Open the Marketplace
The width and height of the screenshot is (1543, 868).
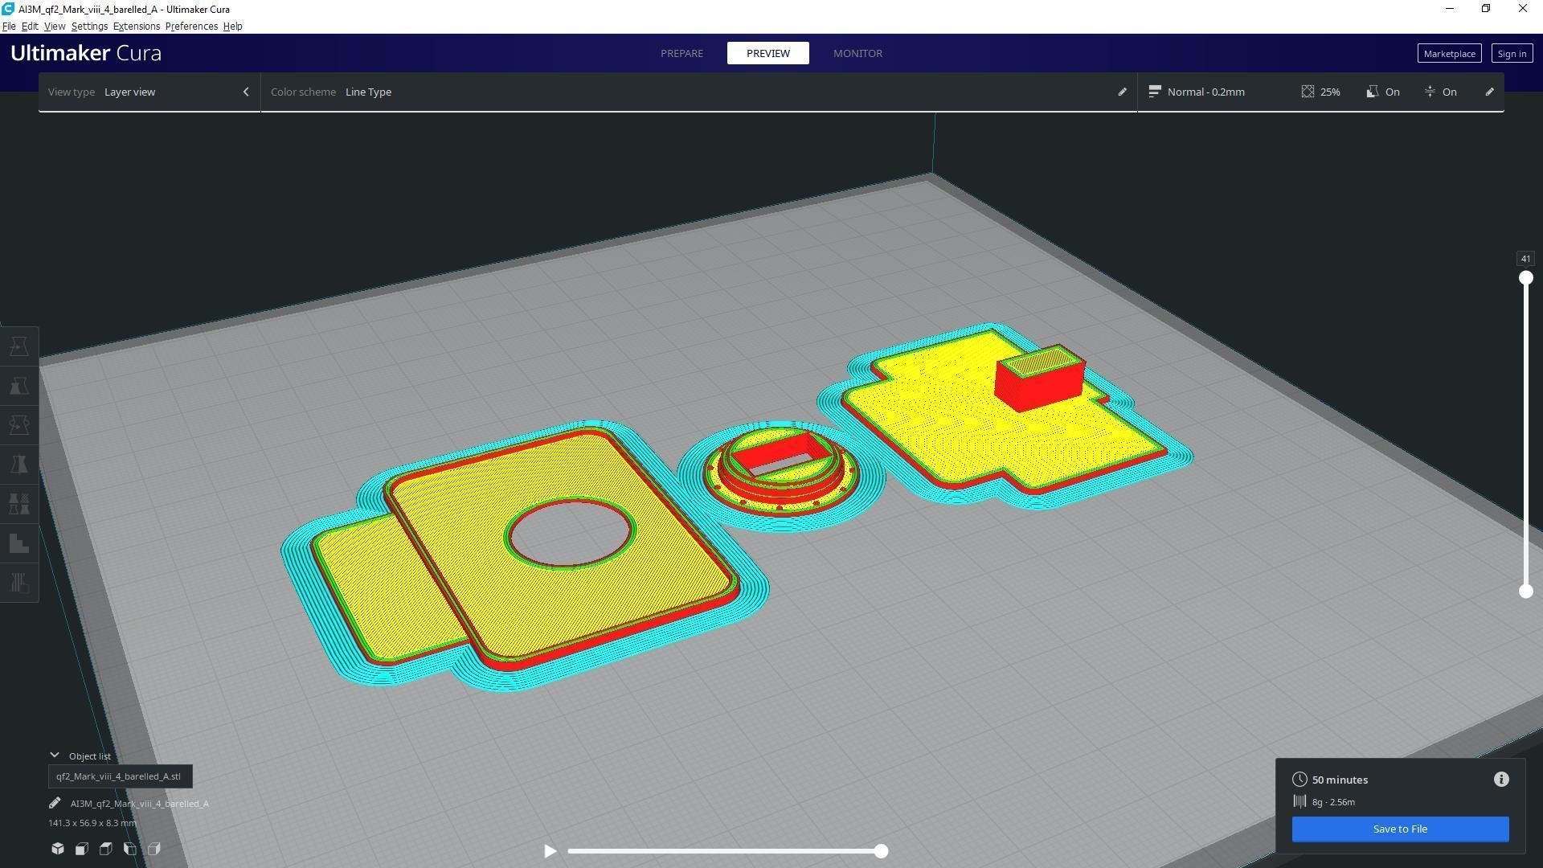coord(1449,54)
